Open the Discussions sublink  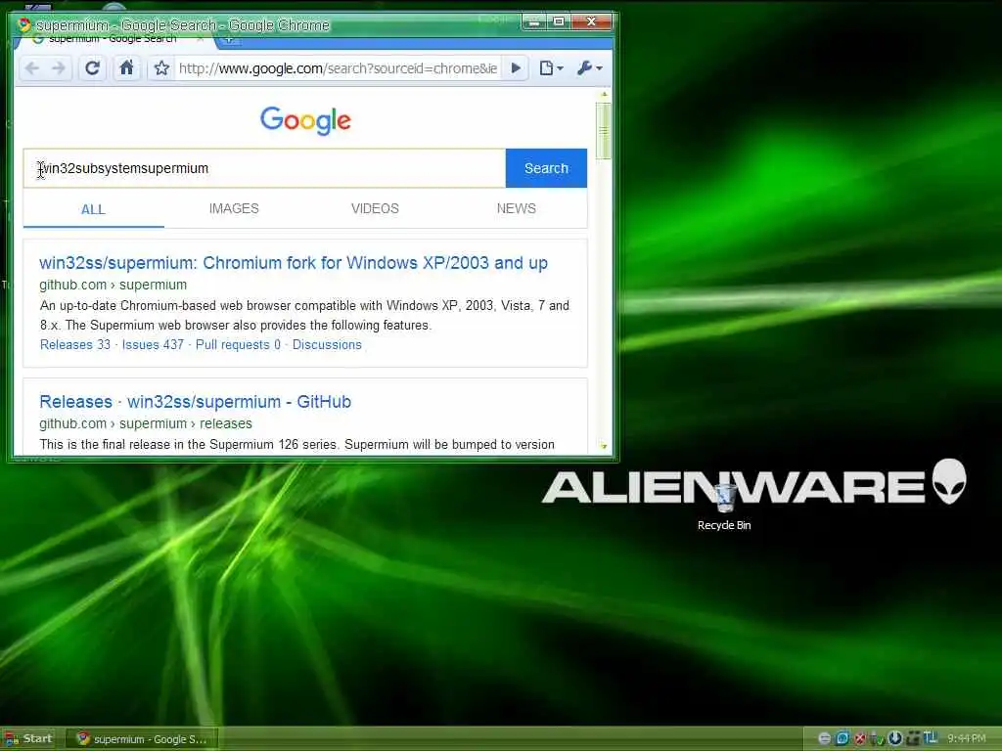tap(327, 345)
